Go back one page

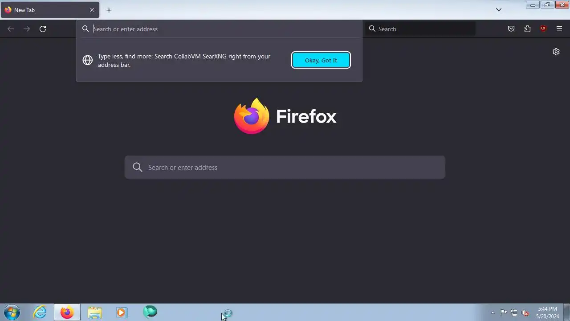11,29
